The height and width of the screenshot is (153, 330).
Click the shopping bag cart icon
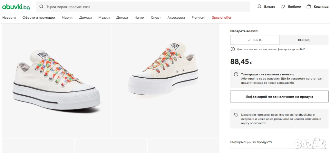point(309,6)
